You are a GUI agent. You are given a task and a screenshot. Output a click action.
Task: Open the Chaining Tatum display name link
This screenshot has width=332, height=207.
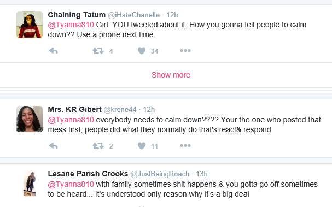77,15
